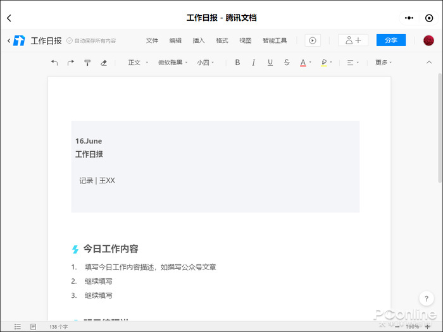Click the help question mark button
This screenshot has width=443, height=332.
pyautogui.click(x=427, y=298)
